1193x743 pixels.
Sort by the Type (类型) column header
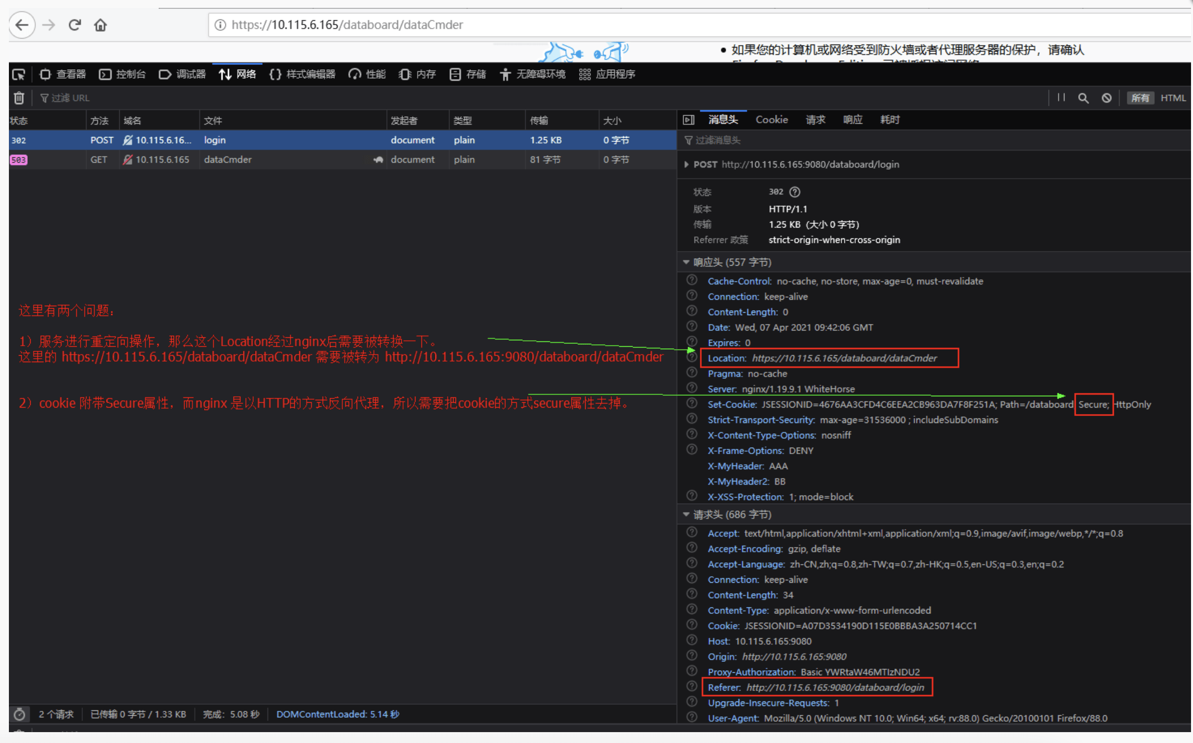(x=488, y=121)
